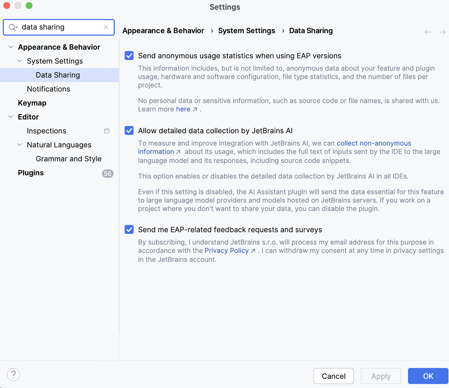Image resolution: width=449 pixels, height=388 pixels.
Task: Uncheck detailed data collection by JetBrains AI
Action: point(129,131)
